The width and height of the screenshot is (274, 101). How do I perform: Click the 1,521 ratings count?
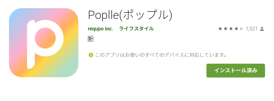pos(251,29)
